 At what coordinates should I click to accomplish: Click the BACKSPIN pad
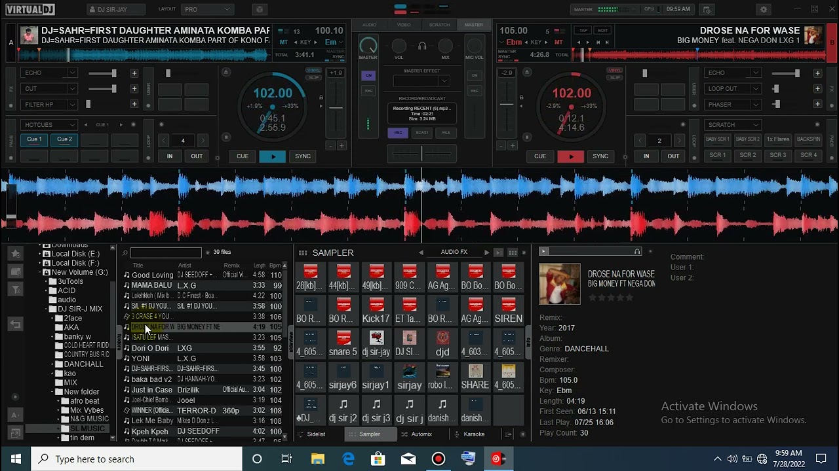(809, 139)
